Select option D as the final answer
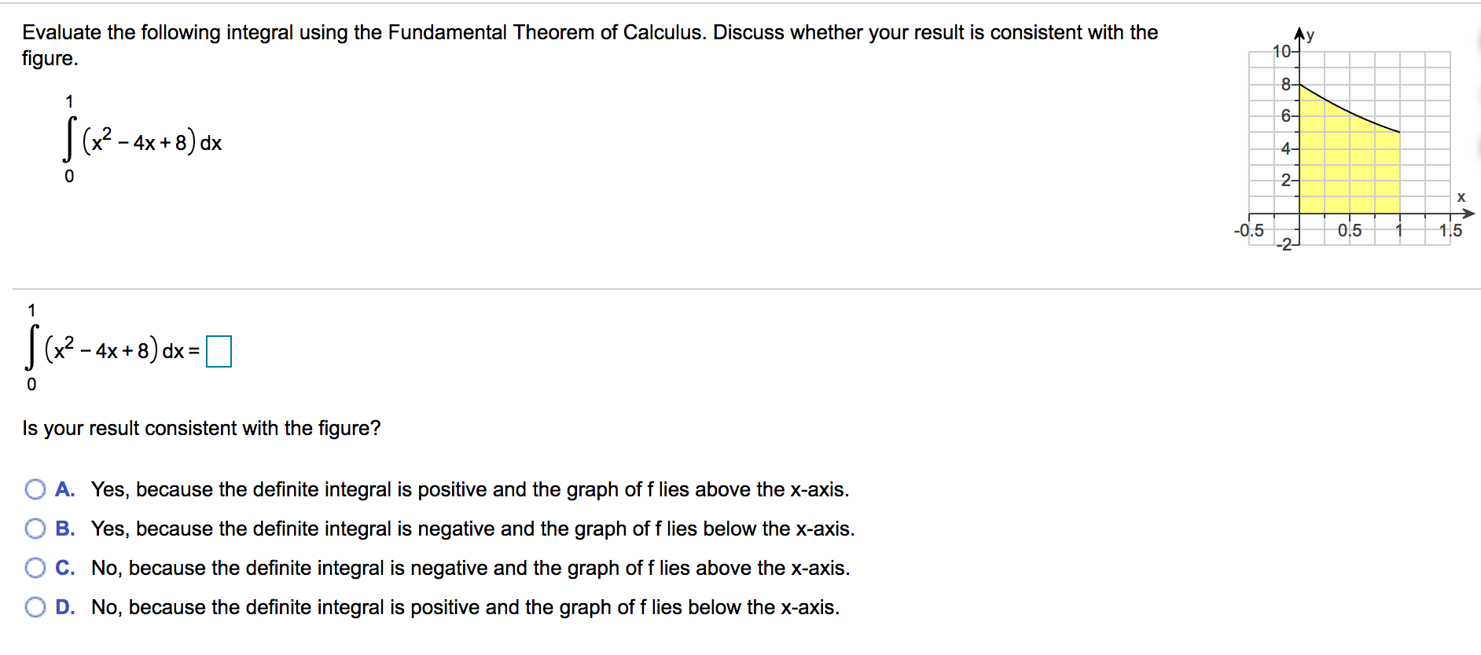Screen dimensions: 1481x655 pyautogui.click(x=35, y=607)
